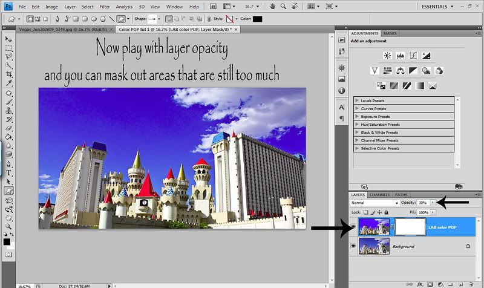Open the blend mode Normal dropdown
The image size is (484, 288).
375,203
